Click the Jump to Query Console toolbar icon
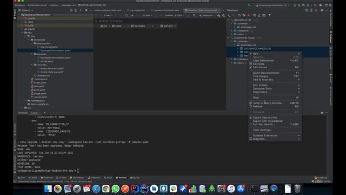Viewport: 346px width, 195px height. click(264, 15)
